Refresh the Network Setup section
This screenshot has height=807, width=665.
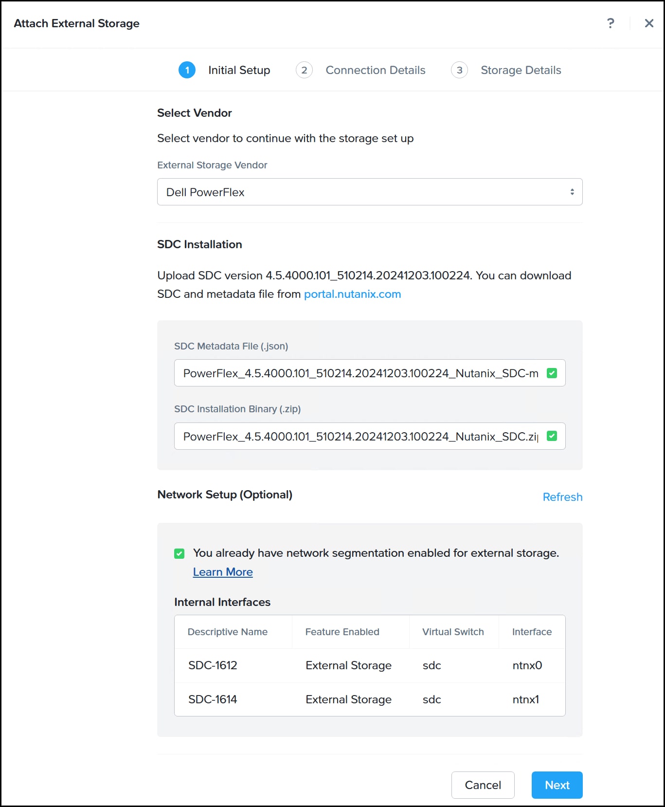562,497
